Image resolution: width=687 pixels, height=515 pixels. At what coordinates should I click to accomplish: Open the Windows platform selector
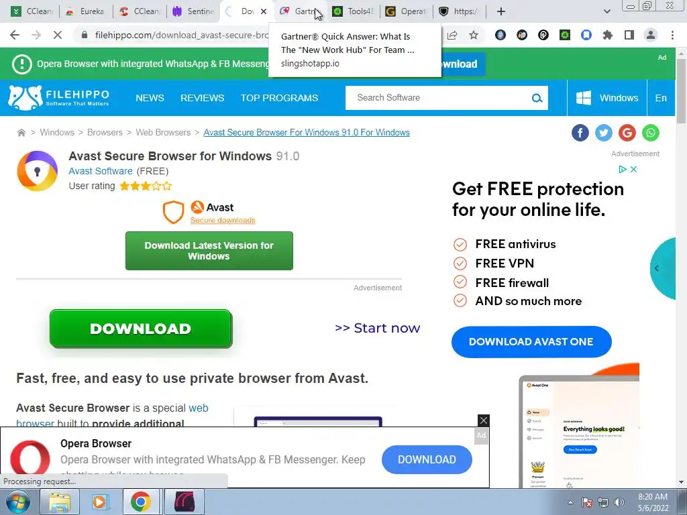point(606,98)
